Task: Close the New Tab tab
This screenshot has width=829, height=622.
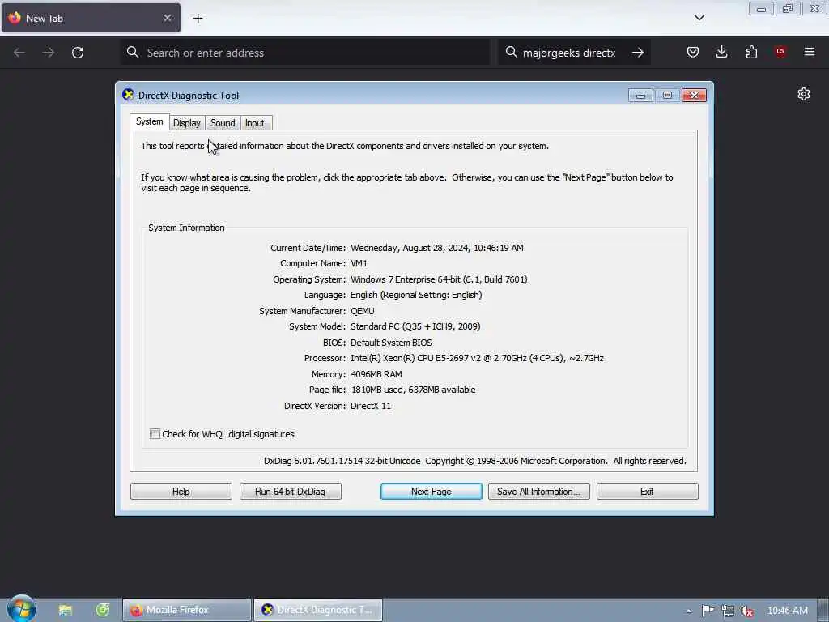Action: pyautogui.click(x=168, y=18)
